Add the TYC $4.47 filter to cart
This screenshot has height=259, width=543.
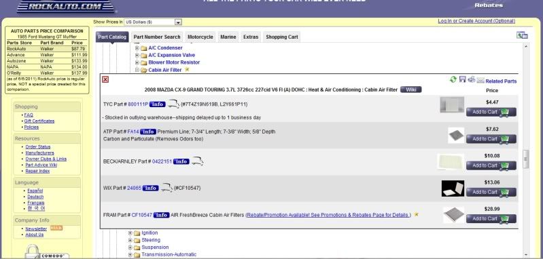491,112
